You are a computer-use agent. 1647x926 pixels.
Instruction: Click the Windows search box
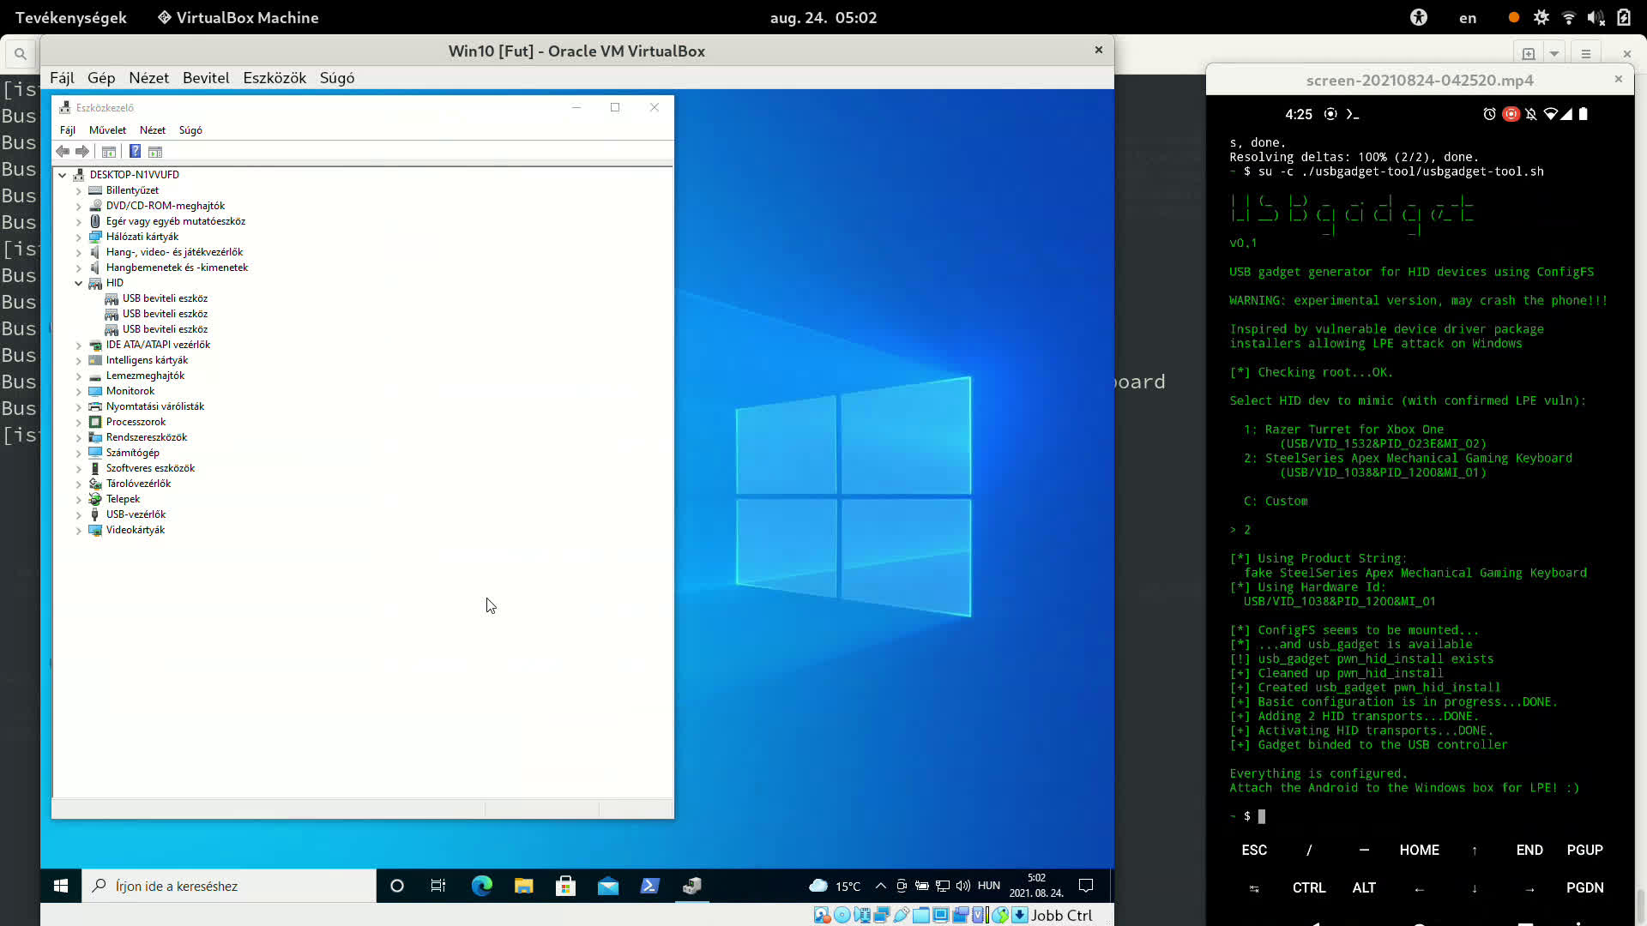(x=229, y=886)
